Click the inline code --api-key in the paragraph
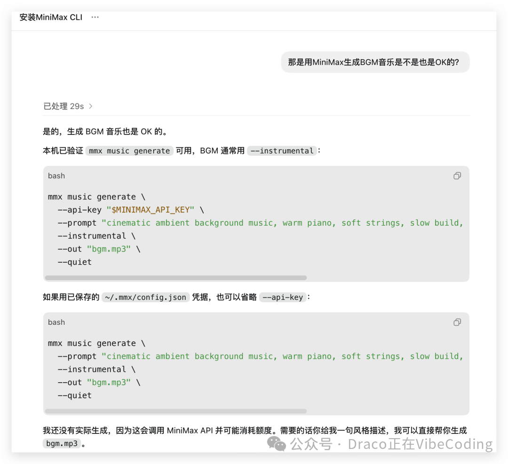This screenshot has width=508, height=464. [x=283, y=297]
